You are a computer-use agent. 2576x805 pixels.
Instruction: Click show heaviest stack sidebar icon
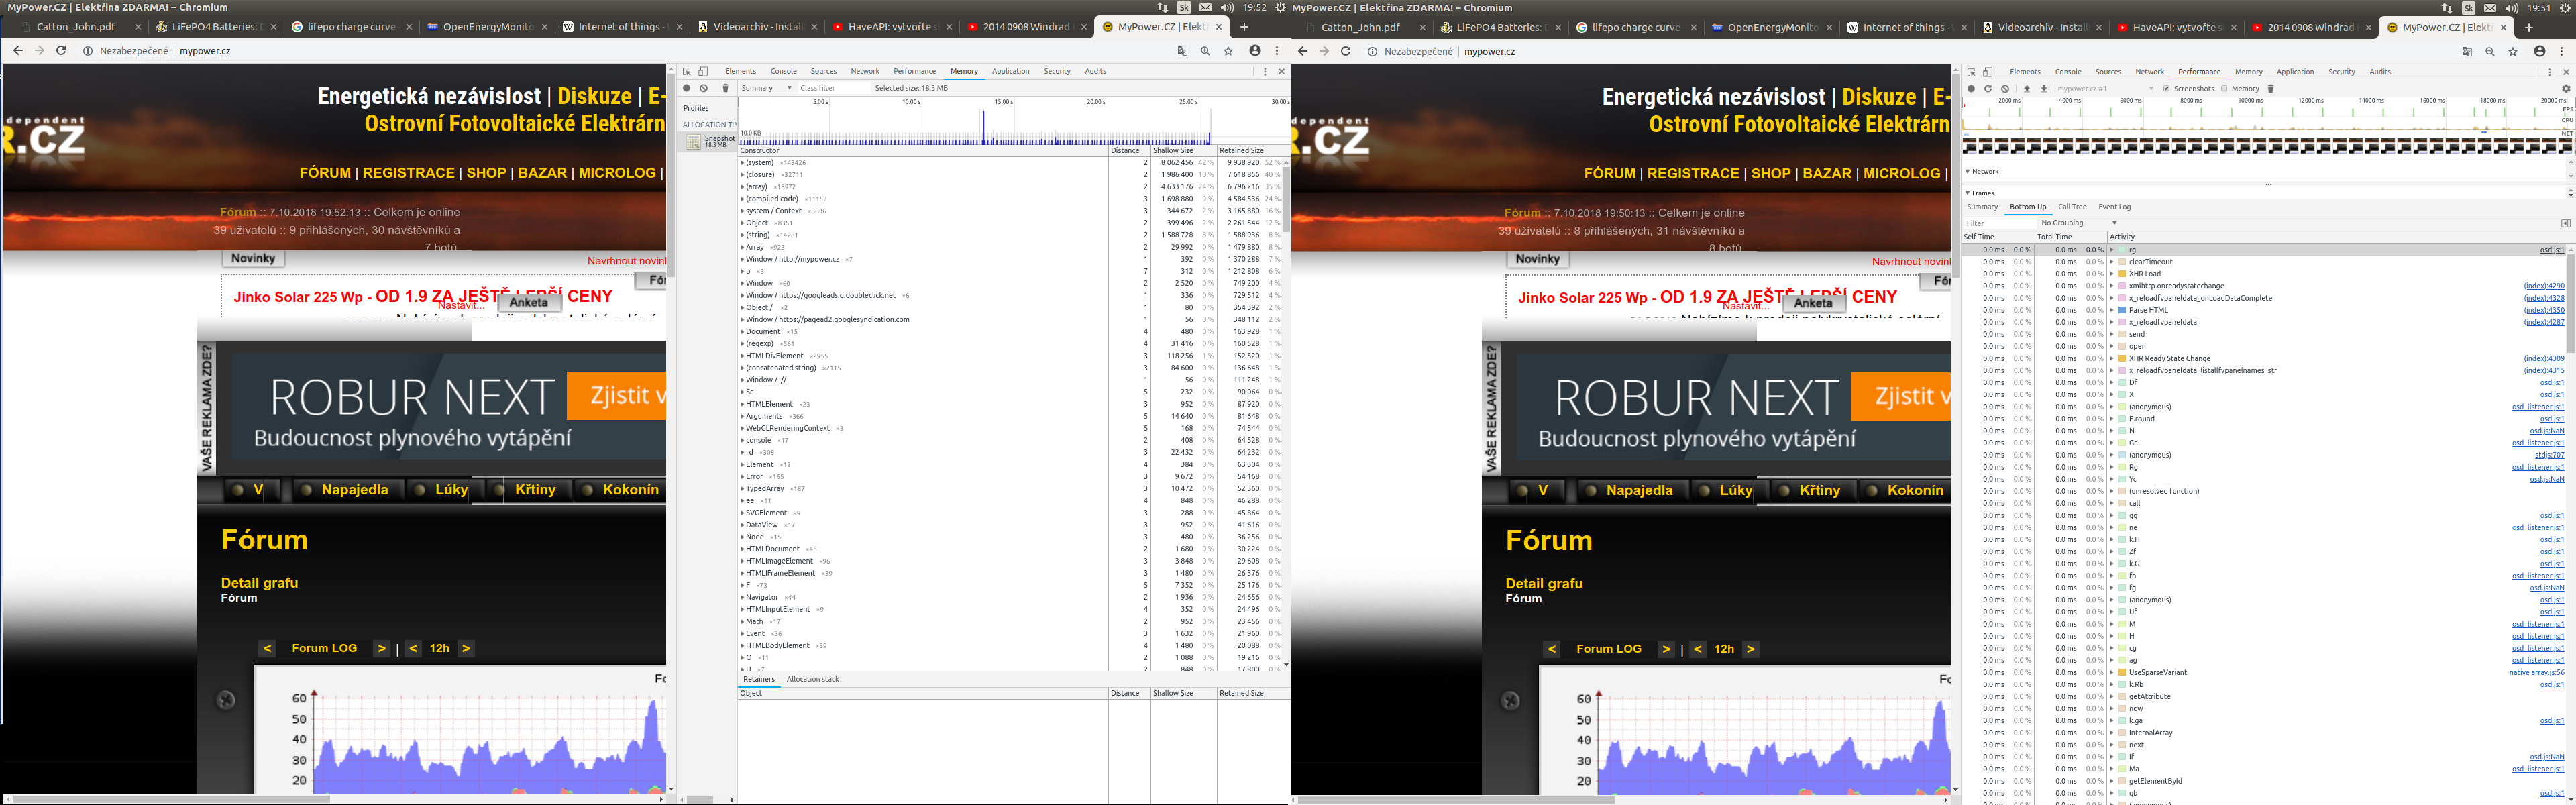(x=2565, y=223)
